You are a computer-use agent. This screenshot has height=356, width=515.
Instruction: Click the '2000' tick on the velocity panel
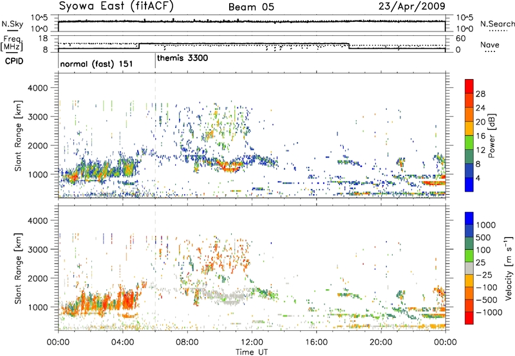(x=38, y=278)
